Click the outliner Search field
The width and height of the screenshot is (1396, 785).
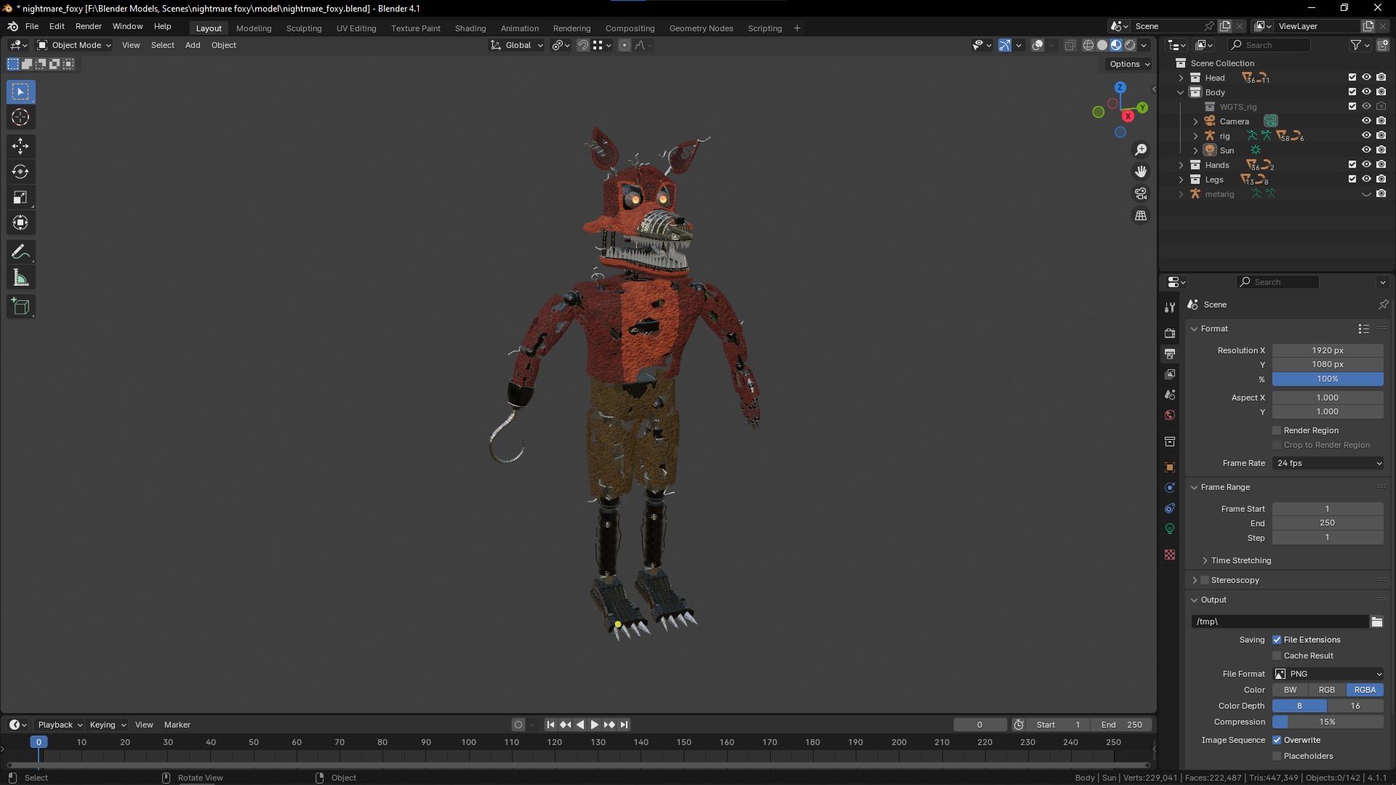pyautogui.click(x=1269, y=45)
